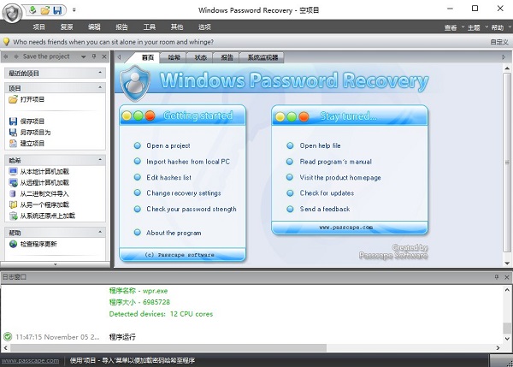
Task: Expand sidebar via bottom down arrow
Action: click(56, 264)
